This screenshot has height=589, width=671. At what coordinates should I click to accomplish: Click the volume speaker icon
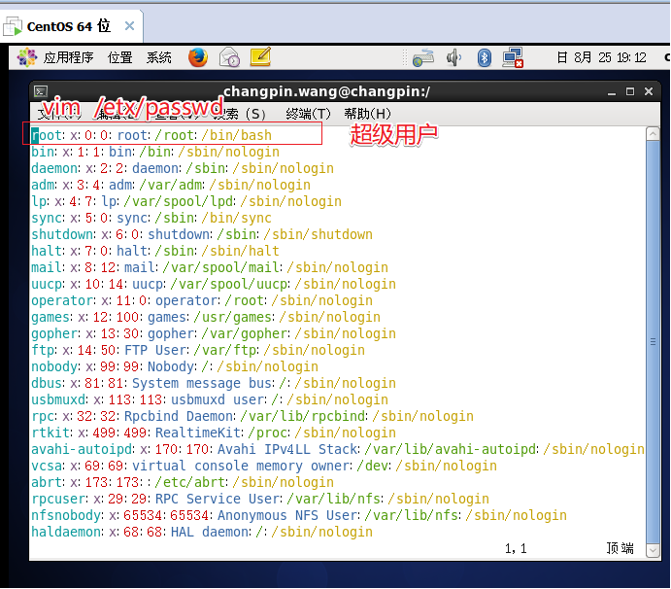click(453, 57)
